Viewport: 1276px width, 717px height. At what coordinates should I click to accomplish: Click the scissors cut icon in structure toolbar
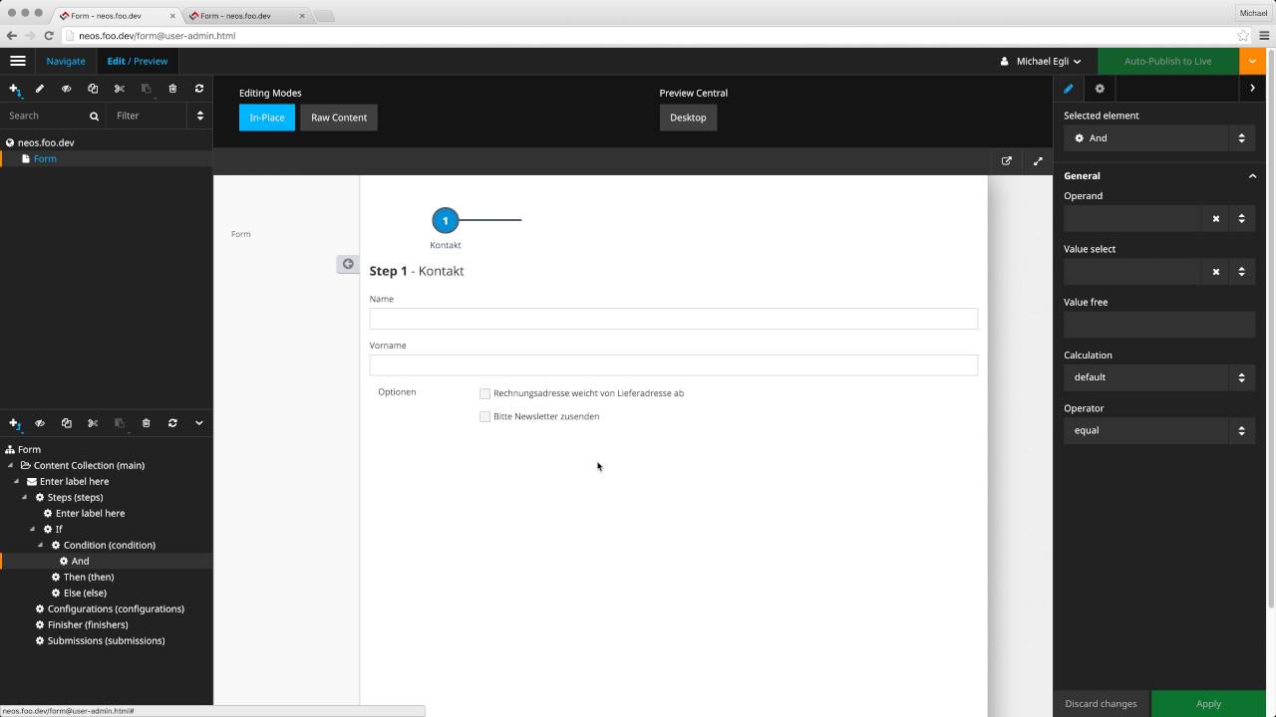click(x=93, y=423)
